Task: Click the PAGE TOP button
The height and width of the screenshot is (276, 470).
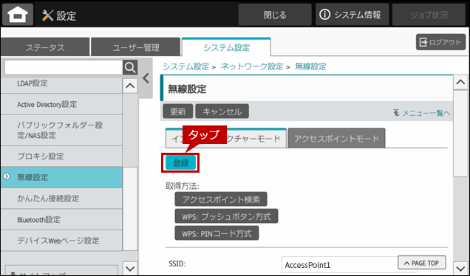Action: pos(422,263)
